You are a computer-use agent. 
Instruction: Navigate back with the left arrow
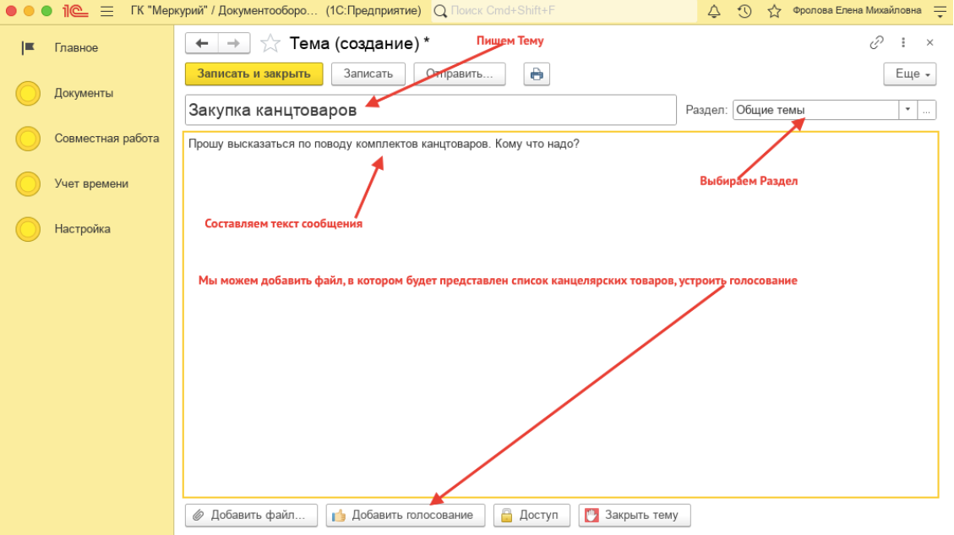pos(202,43)
